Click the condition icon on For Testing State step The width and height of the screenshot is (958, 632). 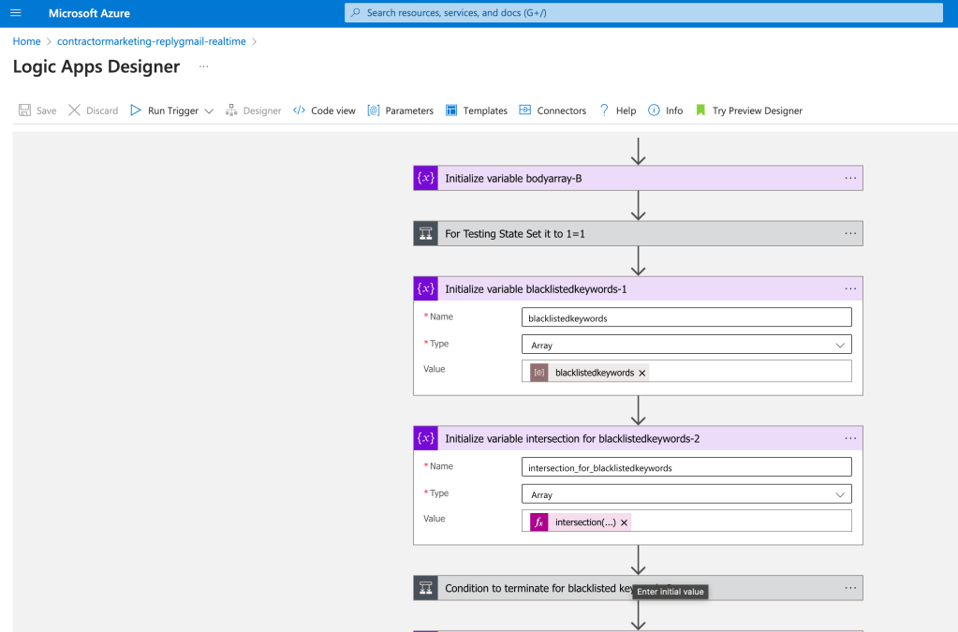coord(426,233)
